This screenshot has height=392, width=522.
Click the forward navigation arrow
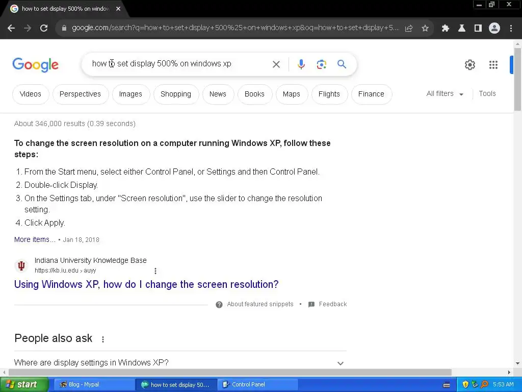tap(28, 29)
